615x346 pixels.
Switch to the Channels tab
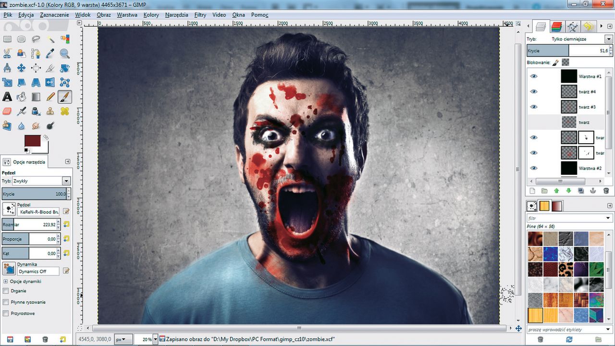tap(557, 26)
